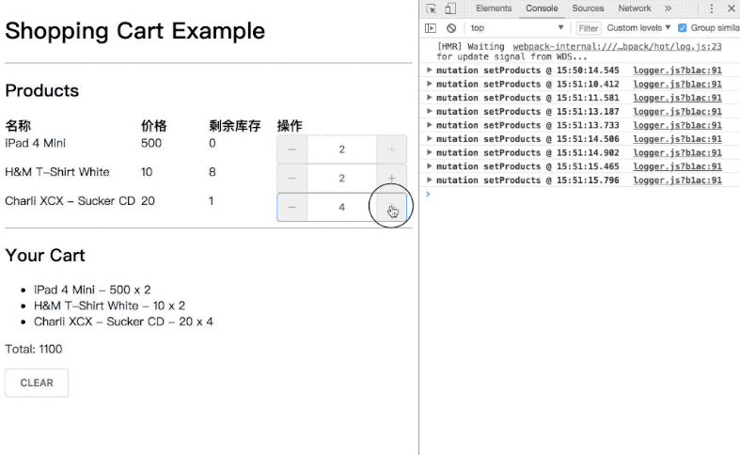Click the H&M T-Shirt quantity field

tap(341, 179)
